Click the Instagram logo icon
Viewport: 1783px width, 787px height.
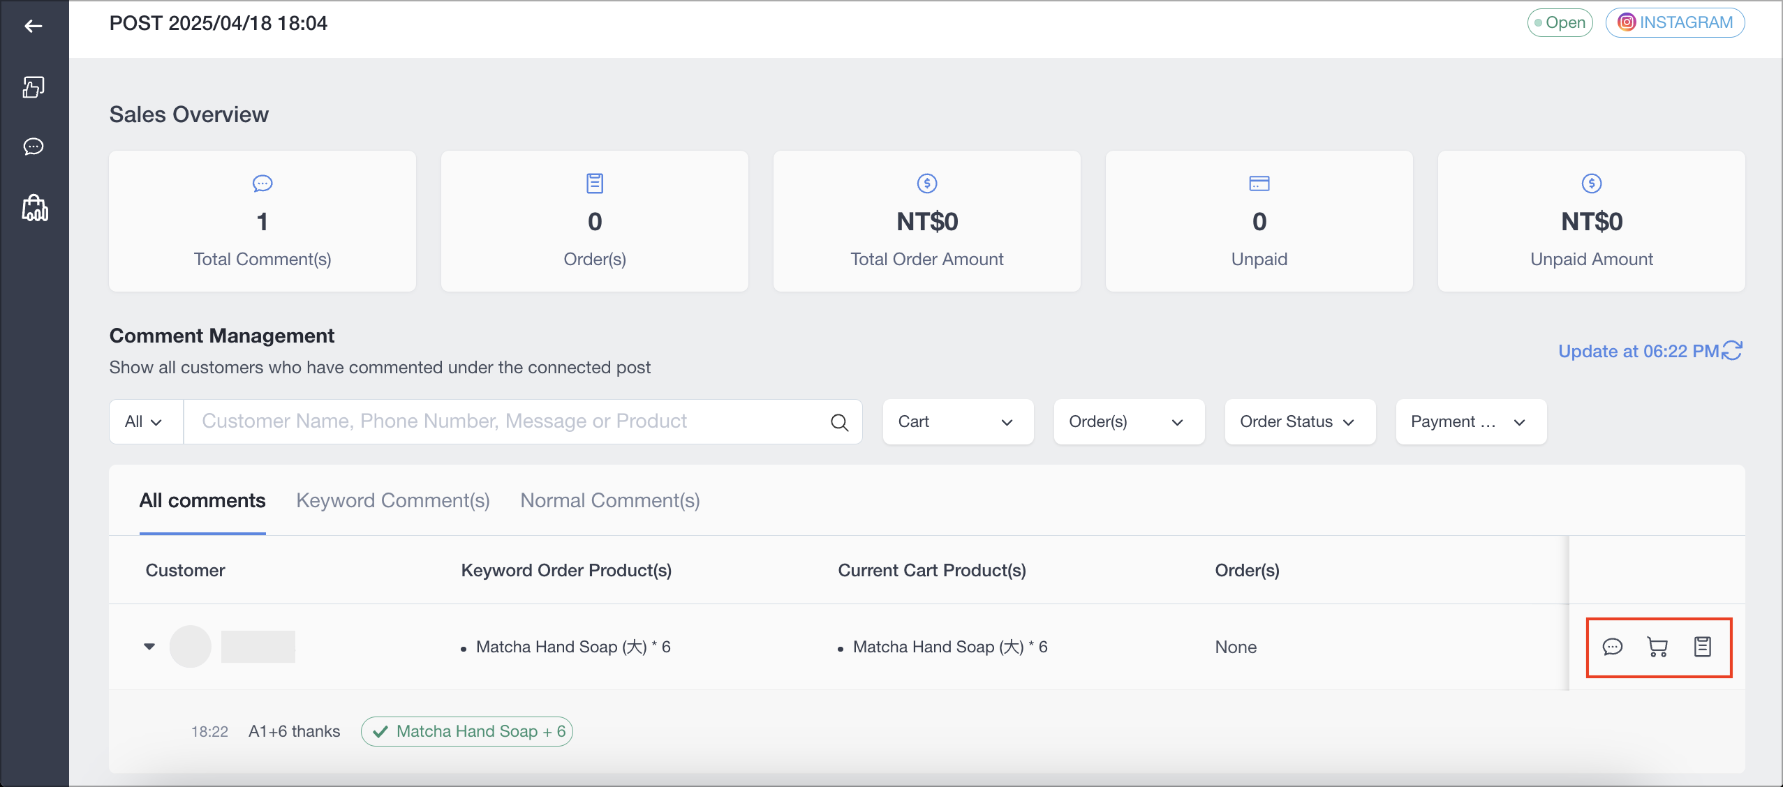pos(1627,22)
